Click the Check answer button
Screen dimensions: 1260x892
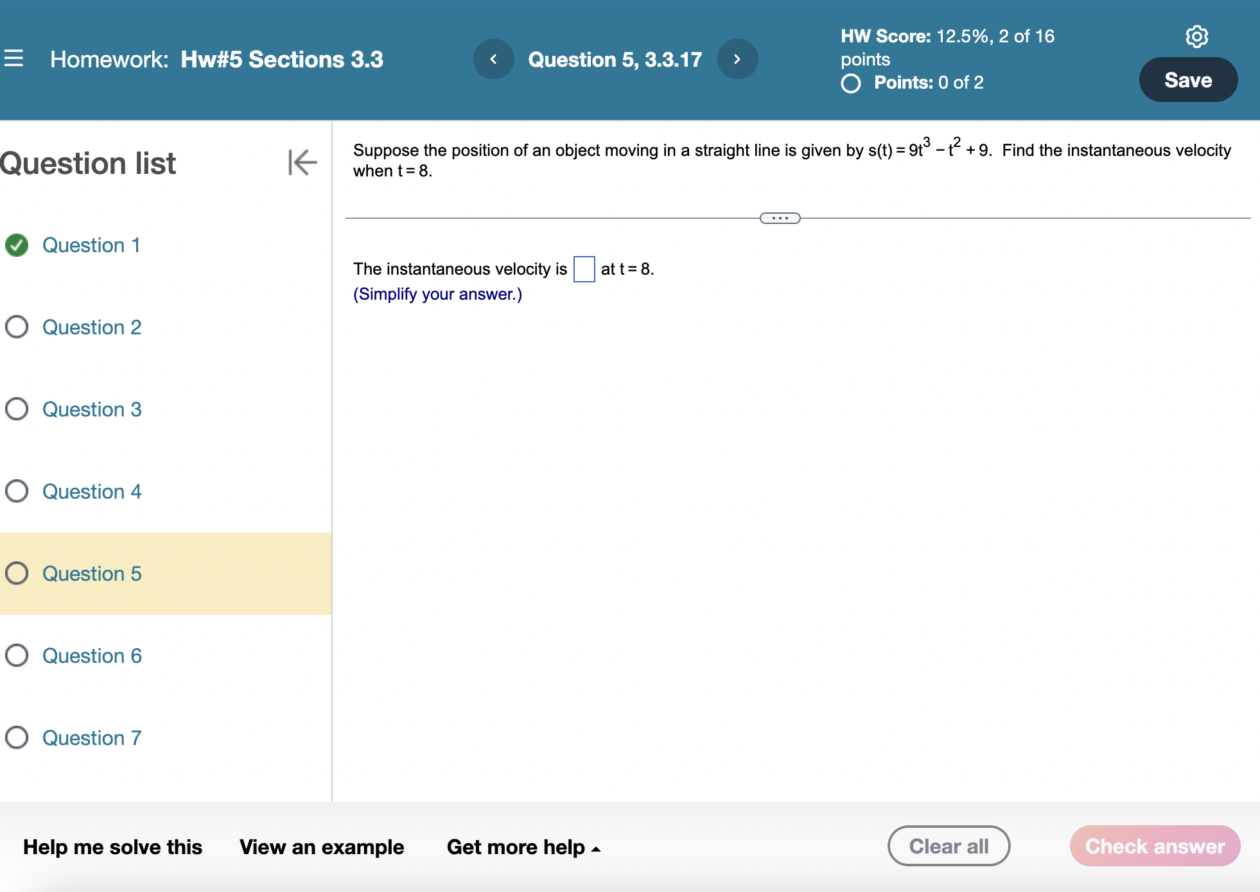pyautogui.click(x=1155, y=846)
